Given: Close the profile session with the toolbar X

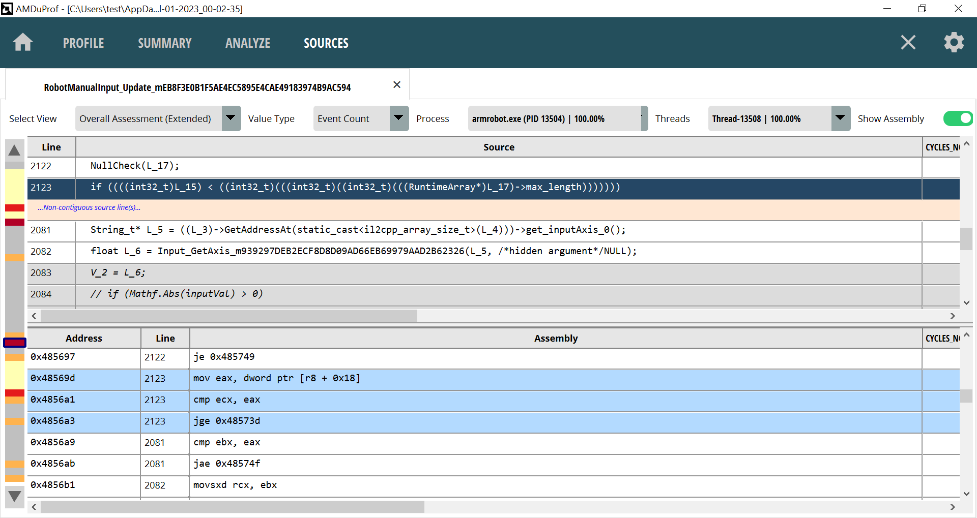Looking at the screenshot, I should [908, 42].
